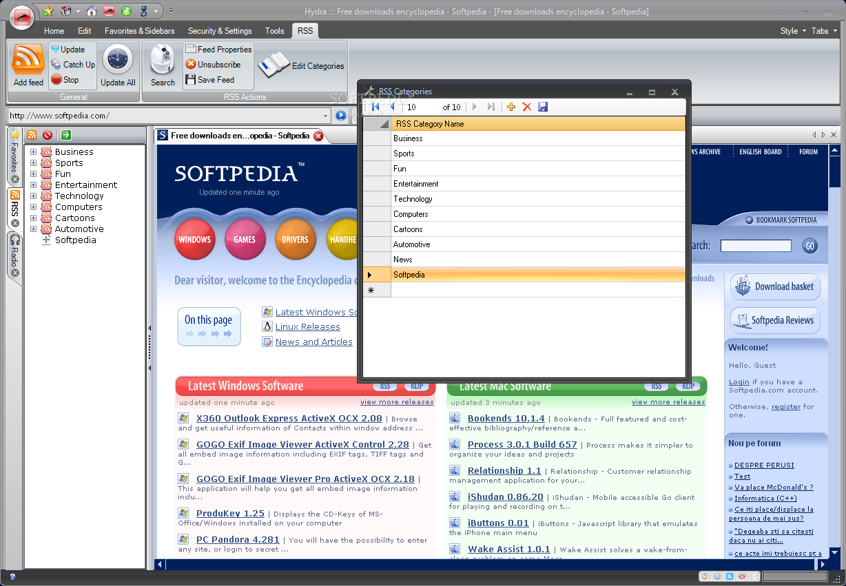Click Update feed button in ribbon
The image size is (846, 586).
[x=68, y=50]
